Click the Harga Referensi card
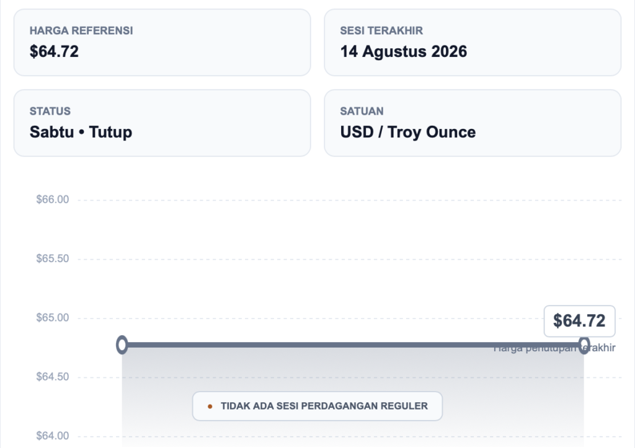 tap(162, 43)
